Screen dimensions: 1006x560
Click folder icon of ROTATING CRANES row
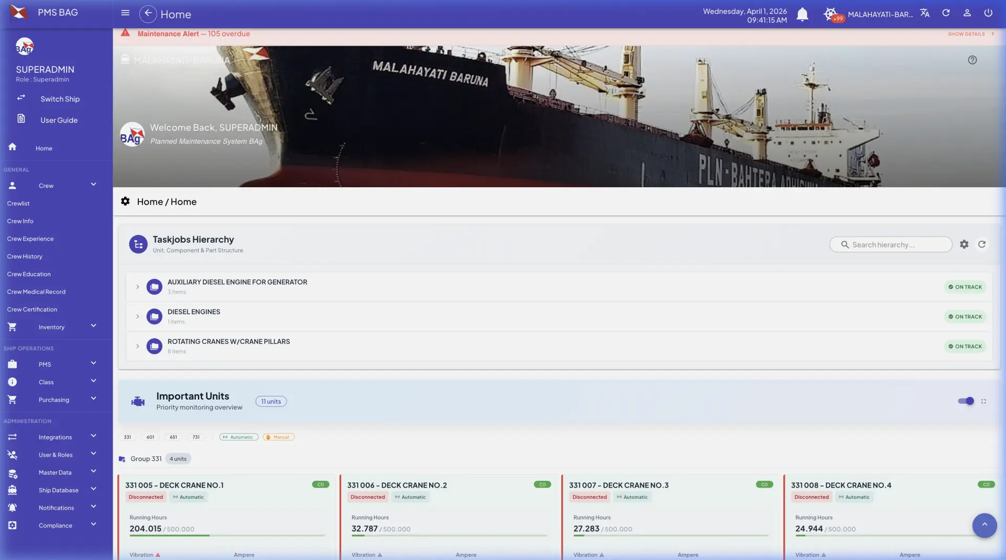[154, 347]
